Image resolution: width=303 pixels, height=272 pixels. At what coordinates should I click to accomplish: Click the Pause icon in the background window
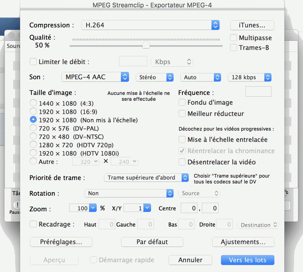17,205
